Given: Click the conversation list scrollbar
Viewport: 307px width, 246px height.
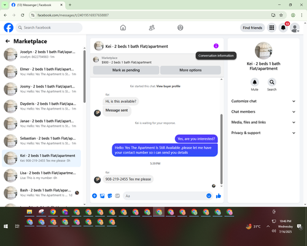Looking at the screenshot, I should point(85,76).
